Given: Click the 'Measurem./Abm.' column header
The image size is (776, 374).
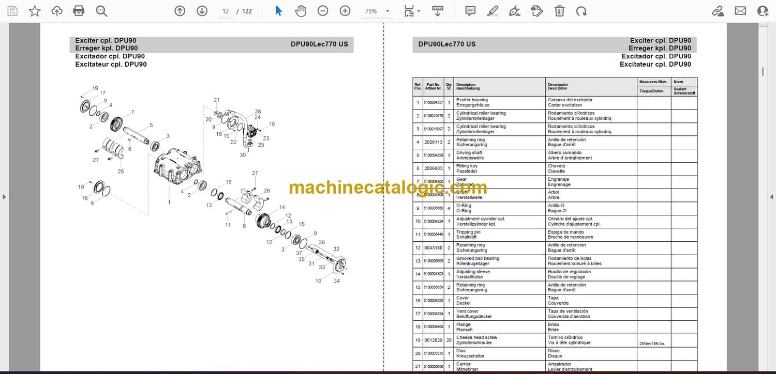Looking at the screenshot, I should coord(653,82).
